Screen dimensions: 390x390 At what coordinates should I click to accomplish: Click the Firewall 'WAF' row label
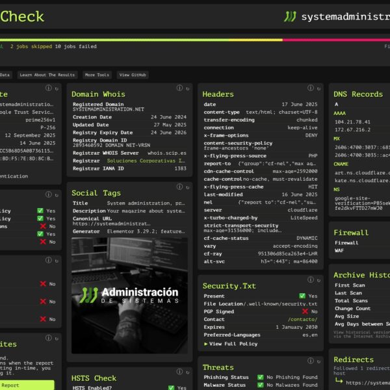(339, 250)
